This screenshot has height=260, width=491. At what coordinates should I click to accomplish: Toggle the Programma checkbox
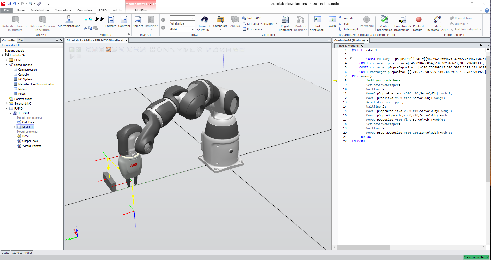[254, 29]
